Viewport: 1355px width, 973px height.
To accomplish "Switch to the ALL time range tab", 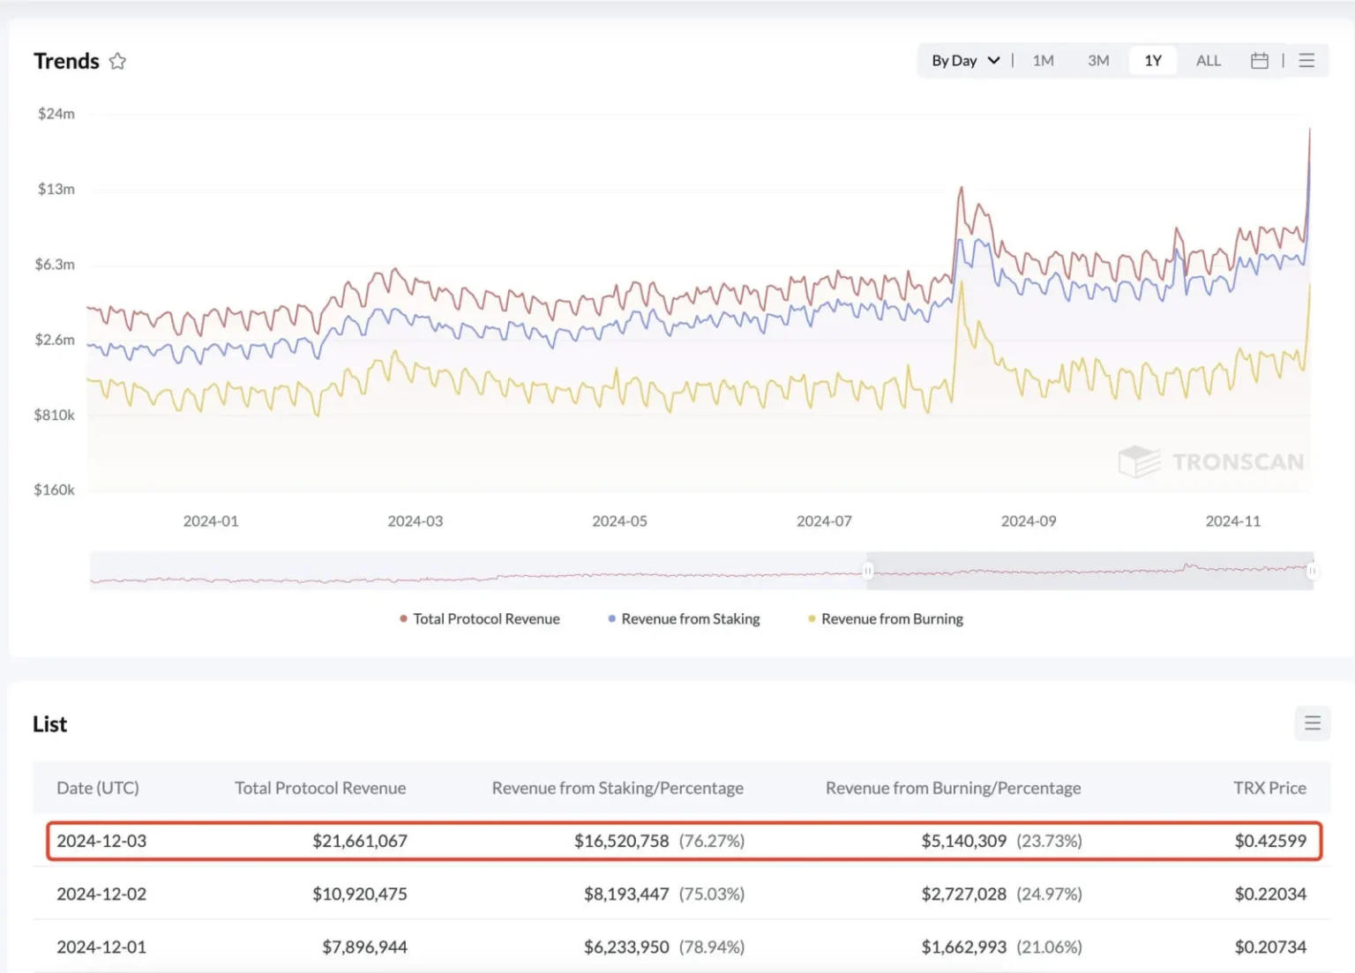I will coord(1208,60).
